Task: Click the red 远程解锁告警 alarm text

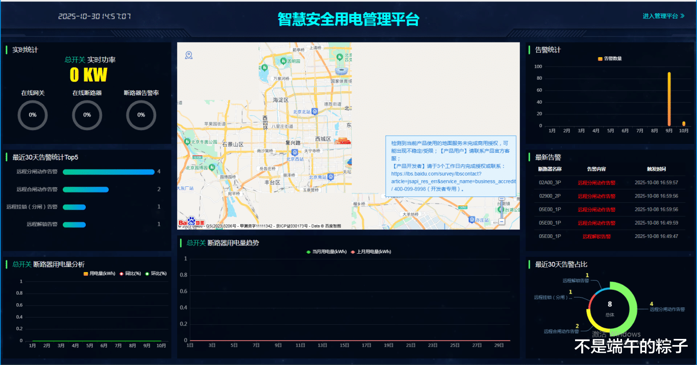Action: point(596,236)
